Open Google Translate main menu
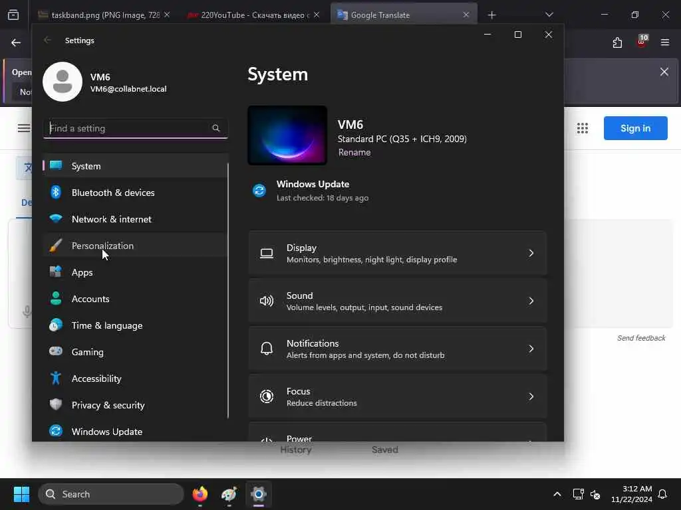The image size is (681, 510). click(23, 128)
